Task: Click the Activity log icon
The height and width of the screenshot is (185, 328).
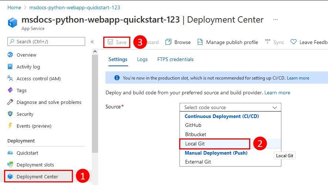Action: point(10,67)
